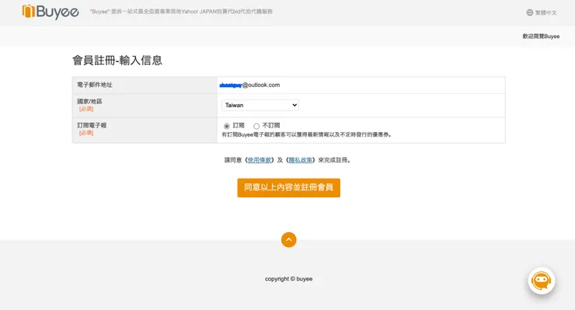
Task: Open the Taiwan country dropdown
Action: 260,106
